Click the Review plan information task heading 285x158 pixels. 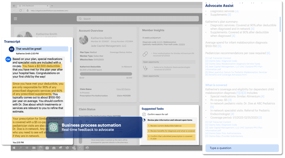click(x=170, y=120)
